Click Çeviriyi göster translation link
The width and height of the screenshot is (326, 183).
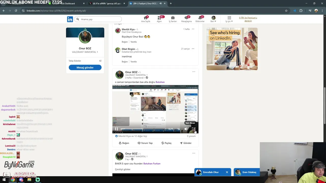[x=123, y=170]
